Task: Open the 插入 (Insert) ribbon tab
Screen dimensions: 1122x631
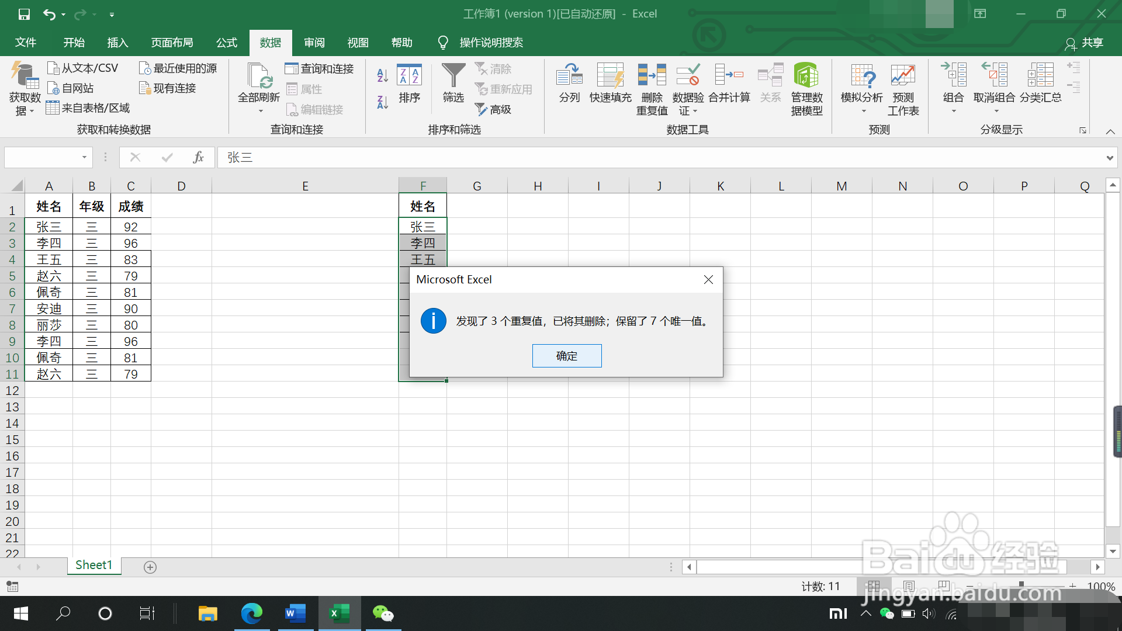Action: pyautogui.click(x=117, y=43)
